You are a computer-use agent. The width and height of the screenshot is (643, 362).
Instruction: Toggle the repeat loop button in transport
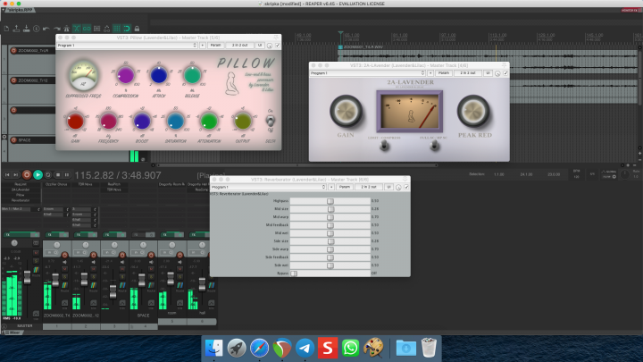(48, 175)
